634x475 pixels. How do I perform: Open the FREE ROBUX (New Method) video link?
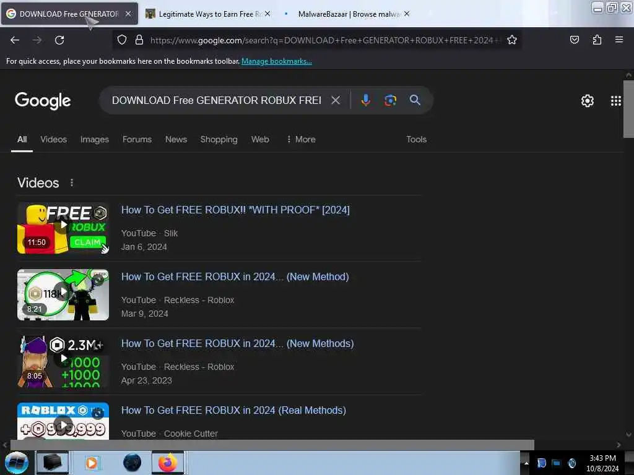(x=235, y=276)
